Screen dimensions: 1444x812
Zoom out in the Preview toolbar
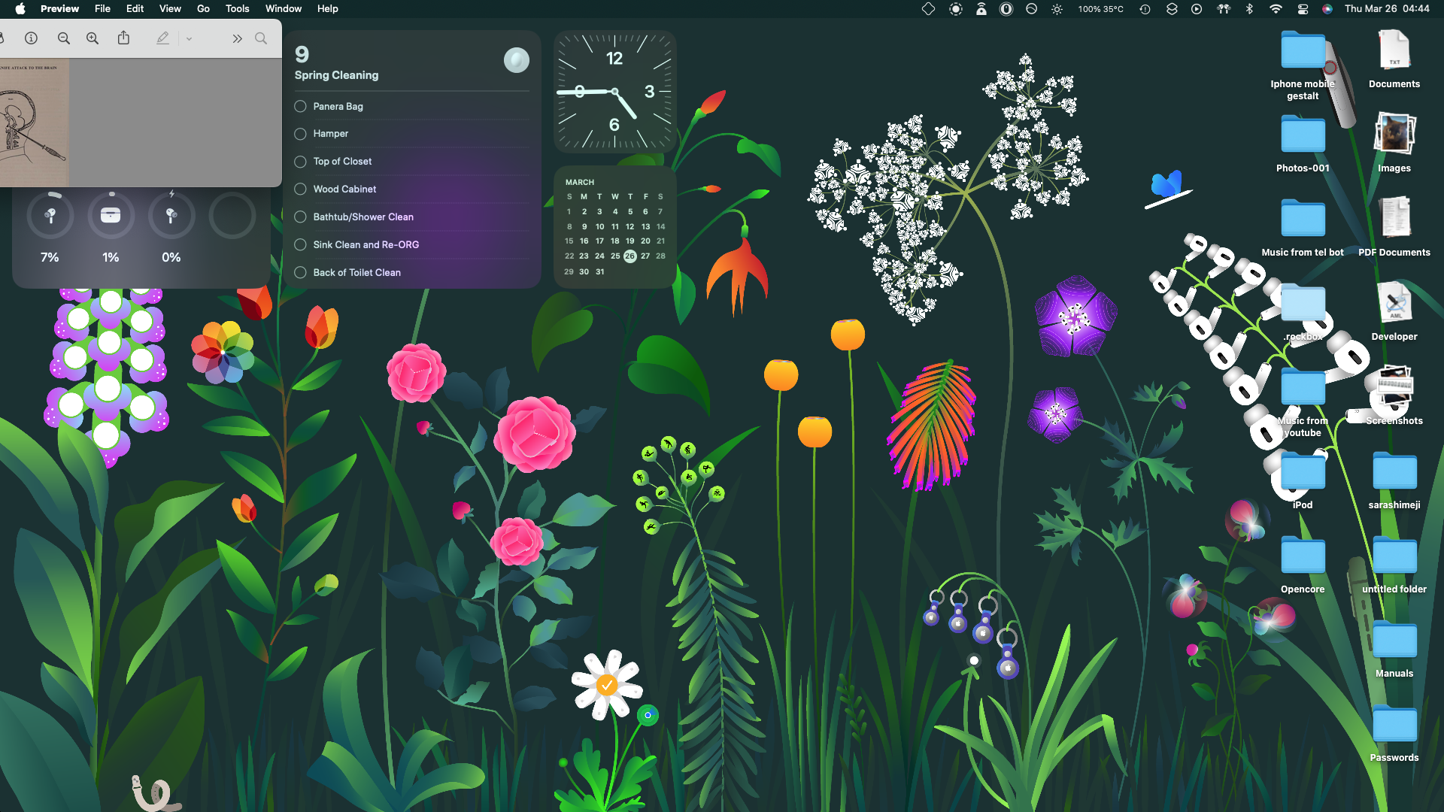tap(64, 38)
